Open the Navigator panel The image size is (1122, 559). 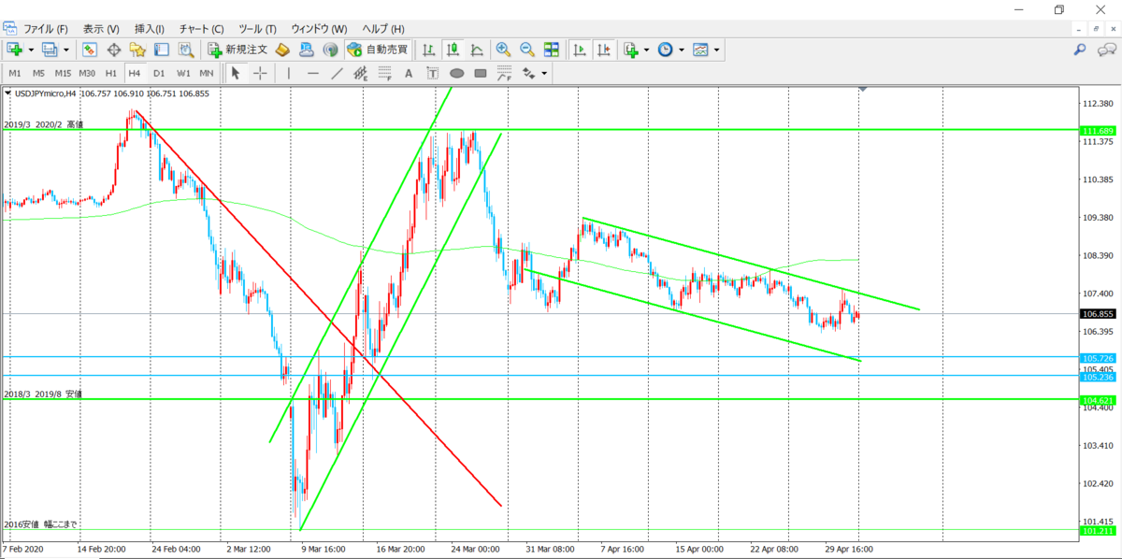pyautogui.click(x=138, y=50)
